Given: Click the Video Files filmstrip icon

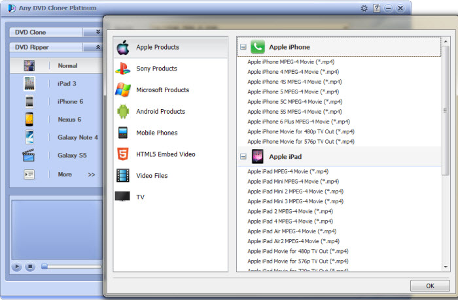Looking at the screenshot, I should tap(123, 175).
